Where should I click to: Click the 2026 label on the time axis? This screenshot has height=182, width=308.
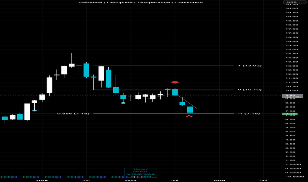(x=219, y=180)
